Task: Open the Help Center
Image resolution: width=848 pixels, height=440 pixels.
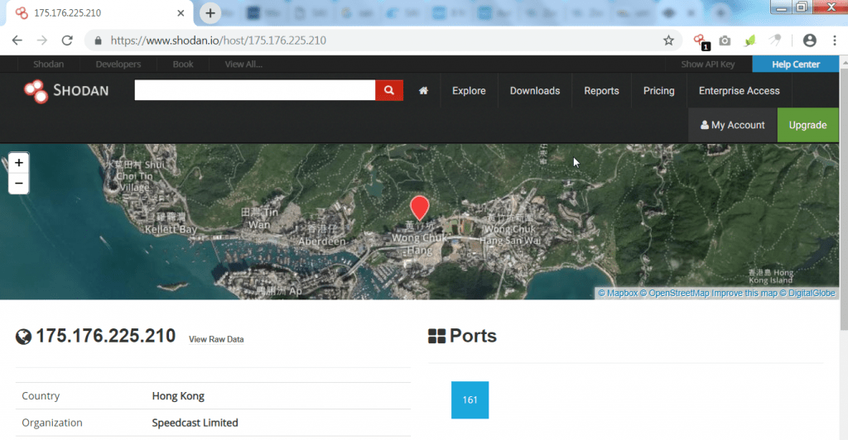Action: (x=796, y=65)
